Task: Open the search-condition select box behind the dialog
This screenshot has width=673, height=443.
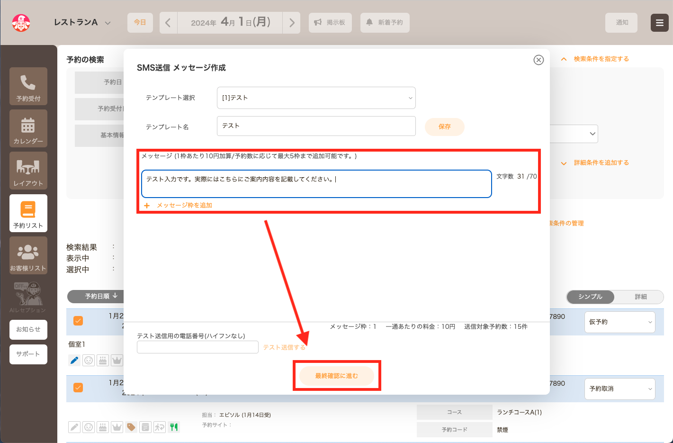Action: (574, 134)
